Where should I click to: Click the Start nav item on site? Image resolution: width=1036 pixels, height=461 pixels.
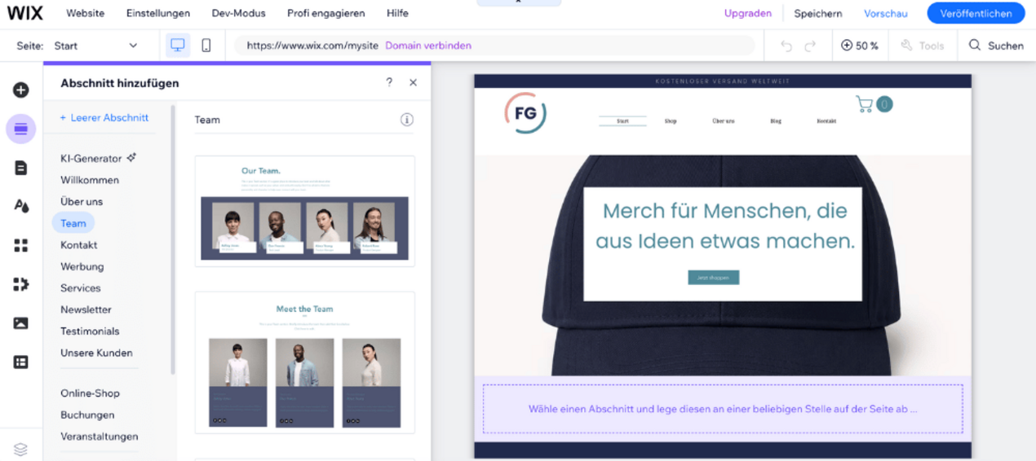(x=622, y=121)
